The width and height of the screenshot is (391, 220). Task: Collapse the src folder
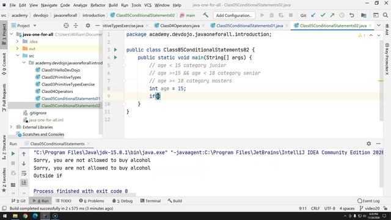[18, 56]
